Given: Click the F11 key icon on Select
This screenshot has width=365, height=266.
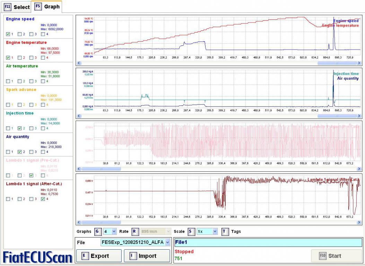Looking at the screenshot, I should click(7, 7).
